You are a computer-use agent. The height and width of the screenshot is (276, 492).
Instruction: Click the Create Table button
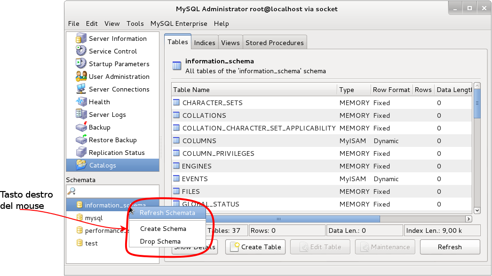pos(255,247)
